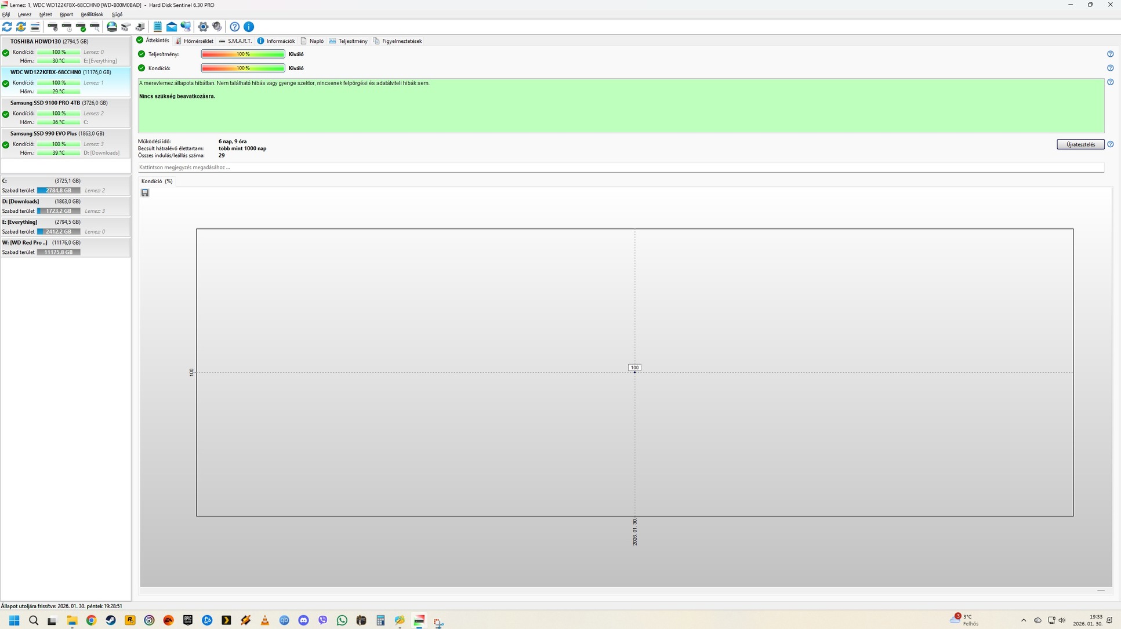Viewport: 1121px width, 629px height.
Task: Click the send report by email envelope icon
Action: (172, 27)
